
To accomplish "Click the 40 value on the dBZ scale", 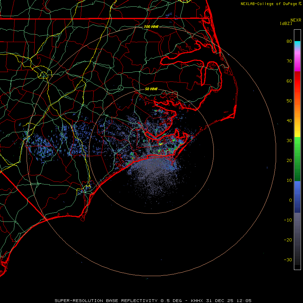I will pyautogui.click(x=289, y=121).
